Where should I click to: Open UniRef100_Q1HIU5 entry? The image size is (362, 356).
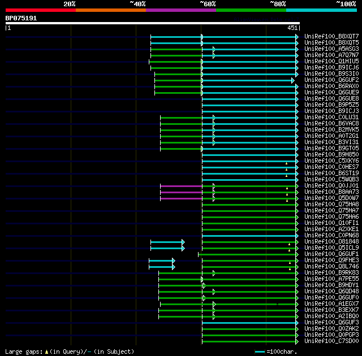(331, 62)
